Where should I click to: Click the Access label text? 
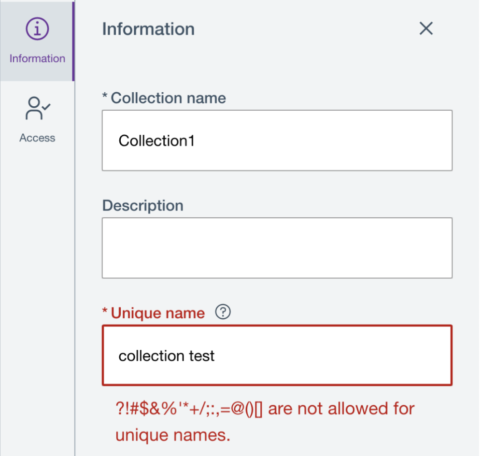(x=37, y=138)
